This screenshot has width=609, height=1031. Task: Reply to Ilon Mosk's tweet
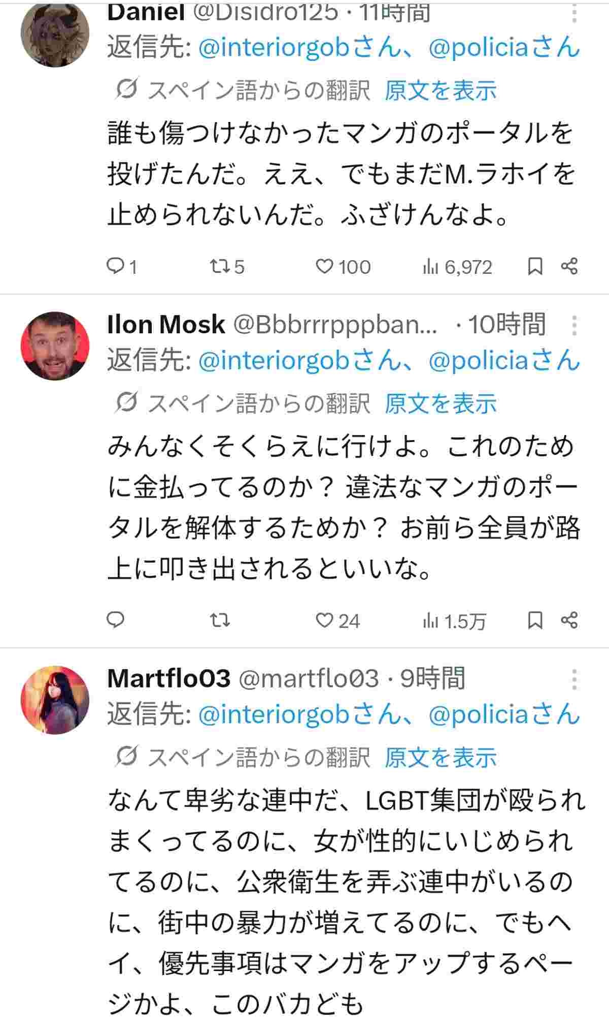coord(116,619)
